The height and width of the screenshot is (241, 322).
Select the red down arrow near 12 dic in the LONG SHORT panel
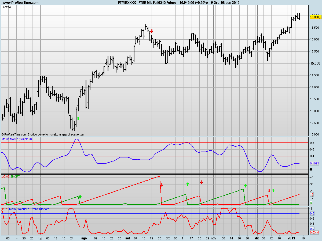click(269, 190)
